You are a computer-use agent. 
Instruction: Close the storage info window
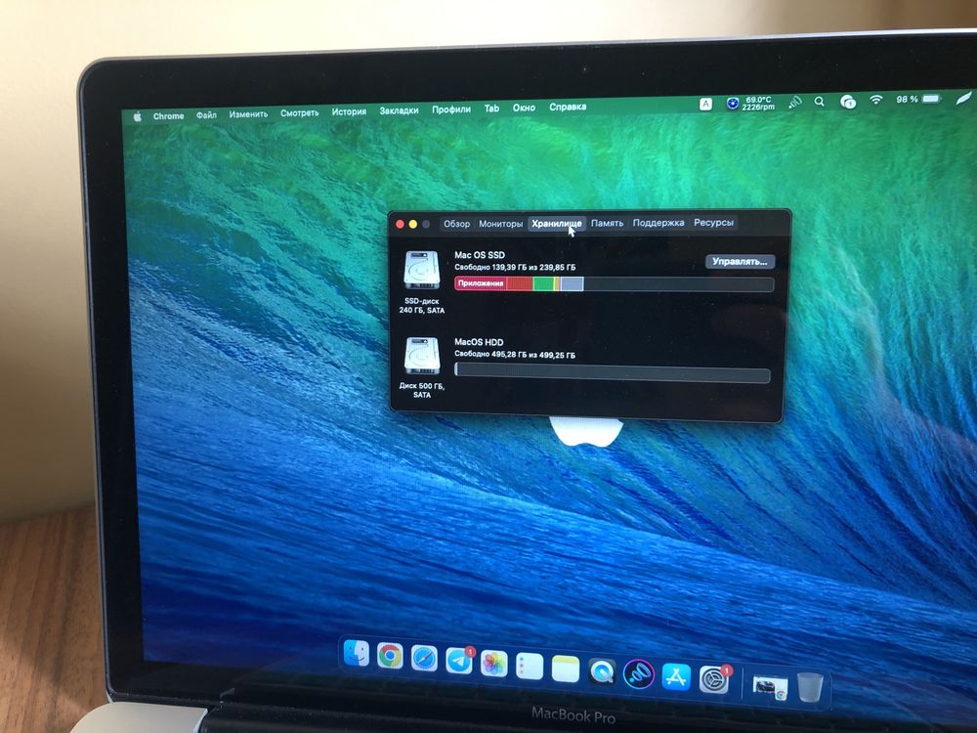click(400, 225)
